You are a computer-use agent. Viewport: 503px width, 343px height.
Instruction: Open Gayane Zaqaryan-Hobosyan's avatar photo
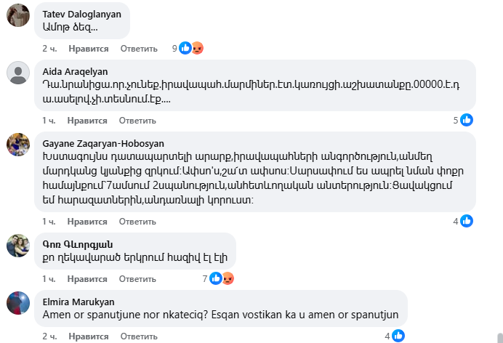[18, 144]
